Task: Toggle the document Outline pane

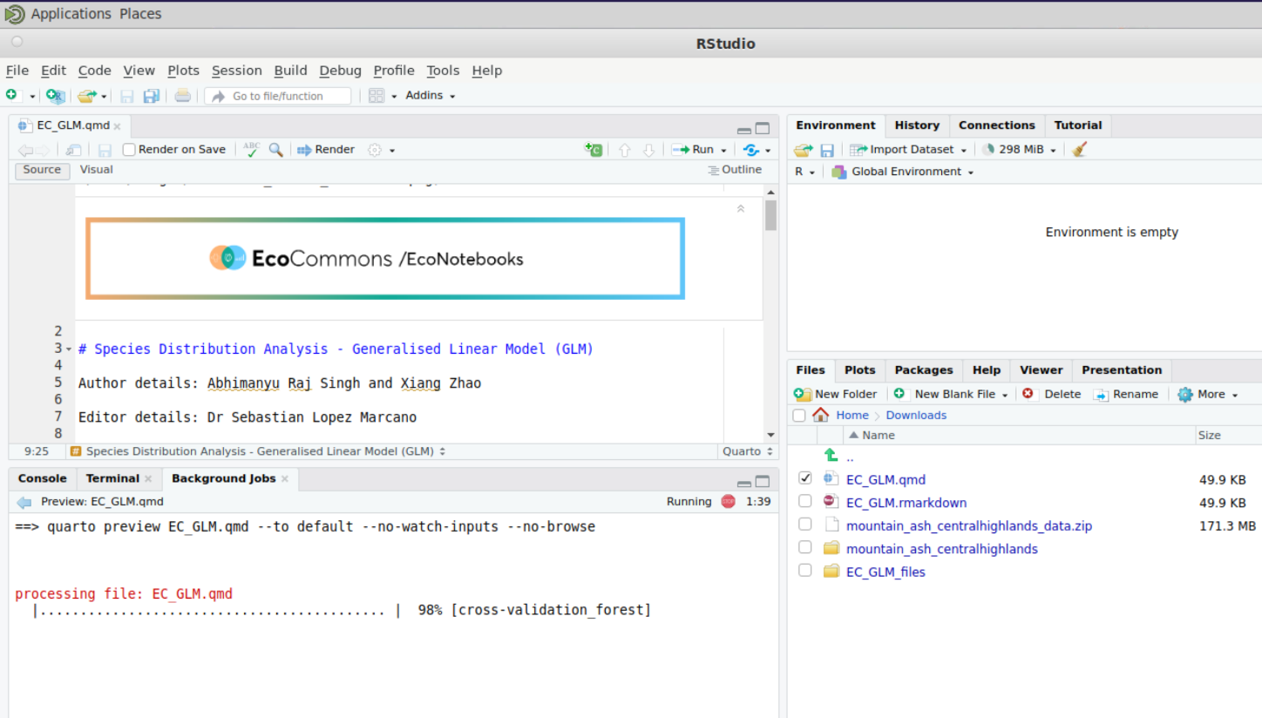Action: [x=735, y=170]
